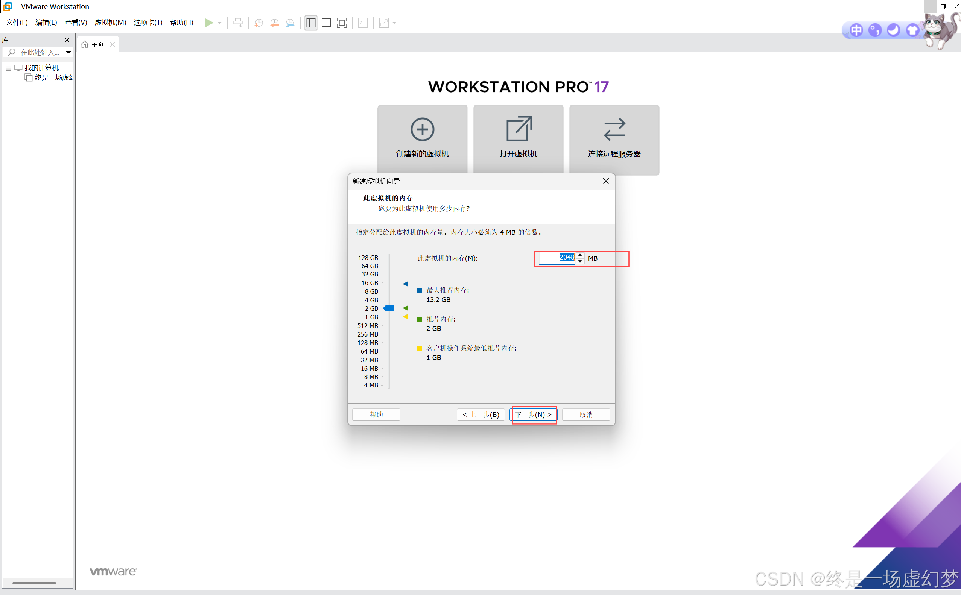Open the power options dropdown arrow
The height and width of the screenshot is (595, 961).
point(220,23)
